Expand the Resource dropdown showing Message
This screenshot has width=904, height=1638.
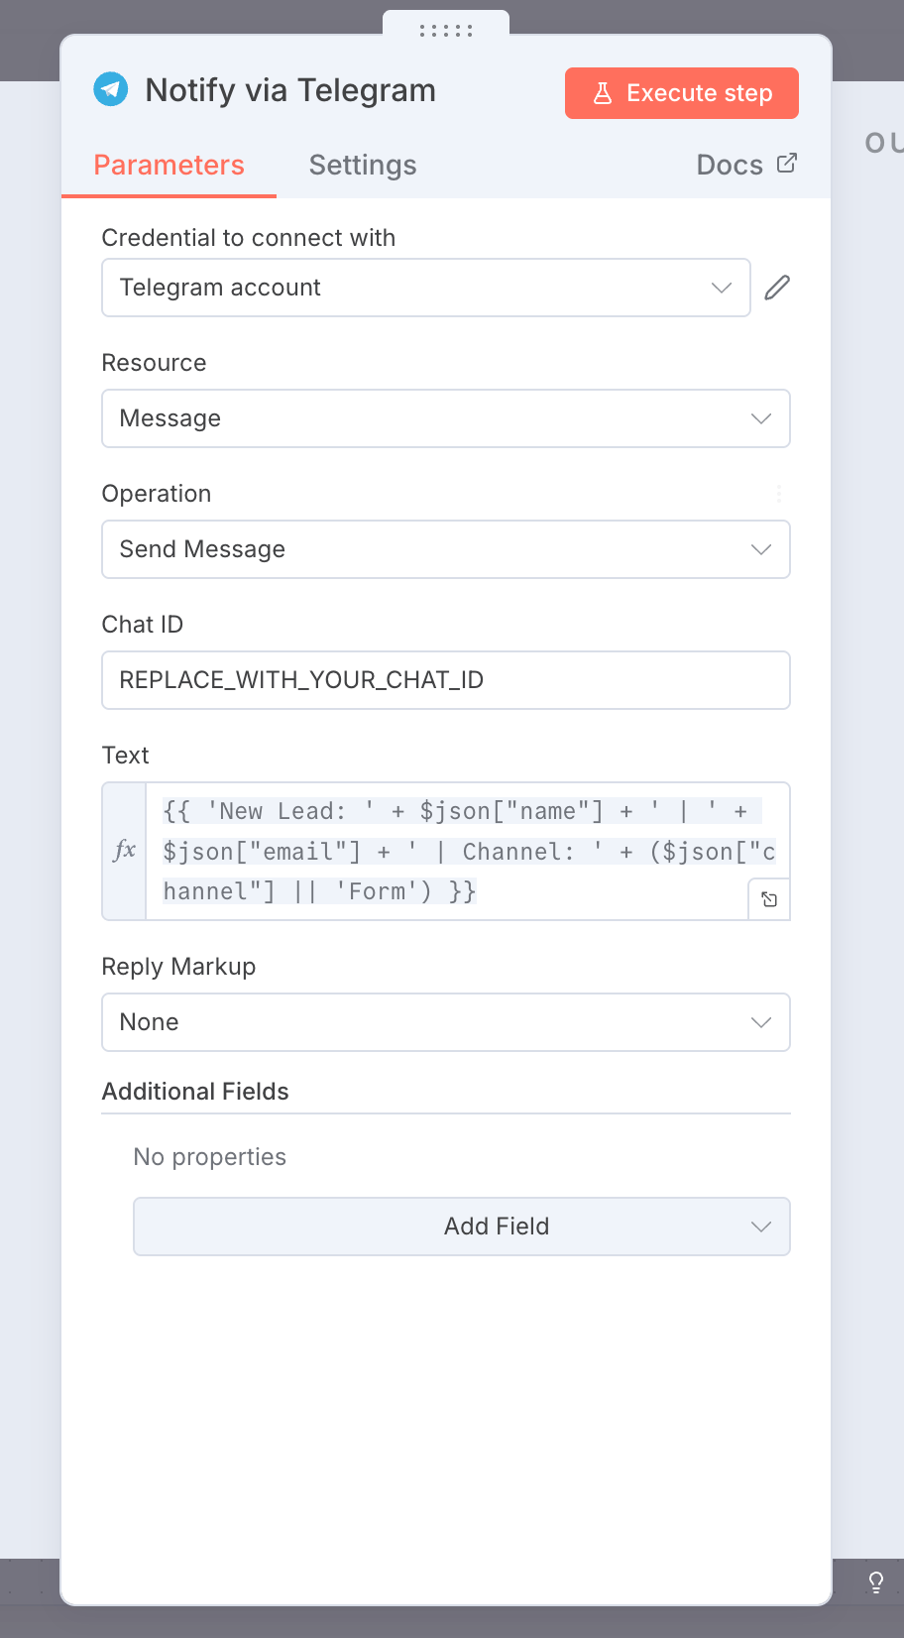click(445, 418)
